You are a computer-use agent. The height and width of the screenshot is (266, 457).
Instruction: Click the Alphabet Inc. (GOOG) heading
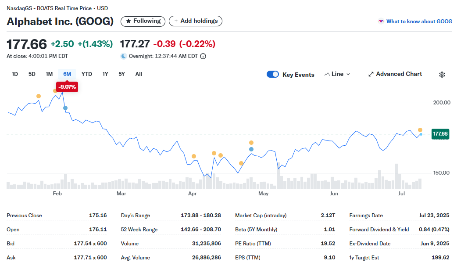(x=60, y=22)
